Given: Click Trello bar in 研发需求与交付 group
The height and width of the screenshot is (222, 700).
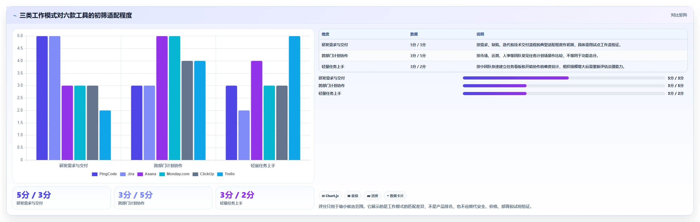Looking at the screenshot, I should (105, 135).
